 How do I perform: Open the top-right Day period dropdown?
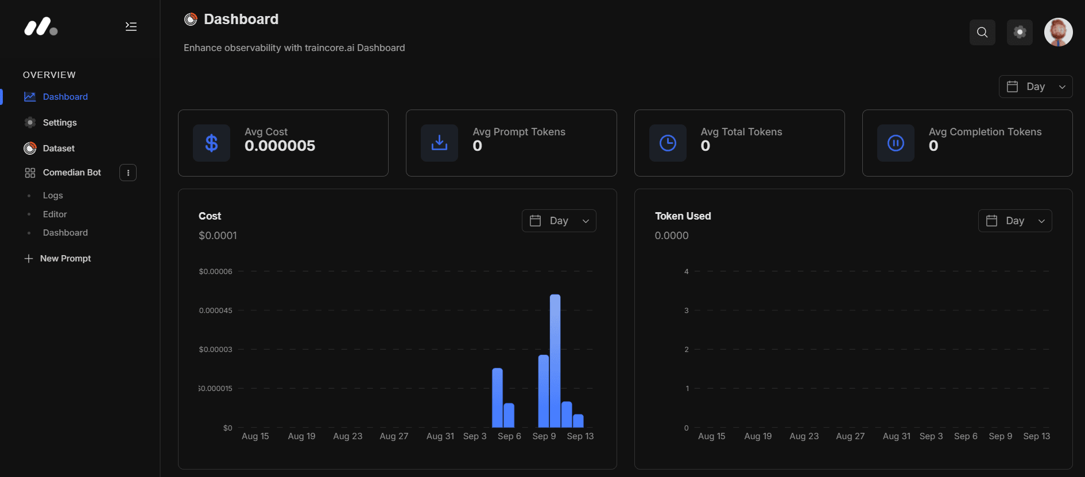point(1036,87)
